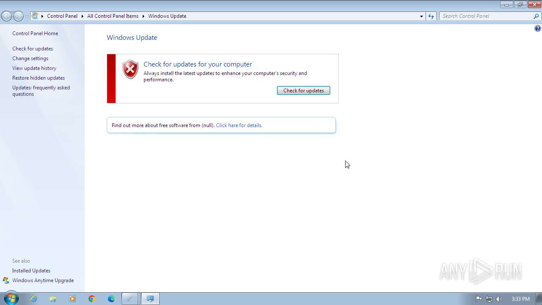Click the Windows Anytime Upgrade icon
The width and height of the screenshot is (542, 305).
pyautogui.click(x=6, y=280)
